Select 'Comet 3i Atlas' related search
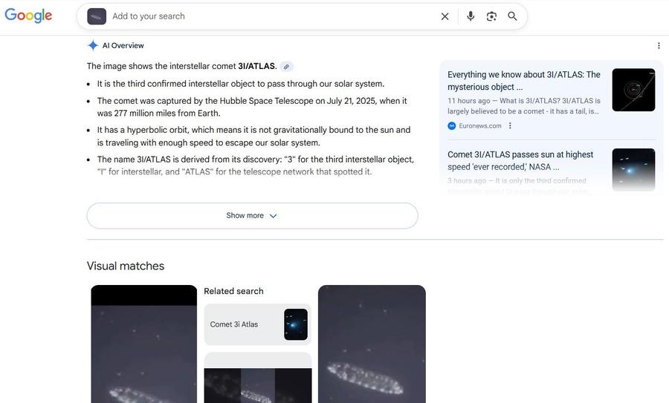This screenshot has height=403, width=669. (x=257, y=324)
